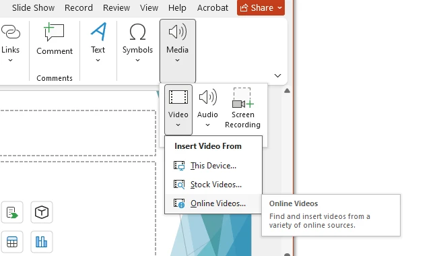
Task: Open the Symbols dropdown
Action: pos(137,43)
